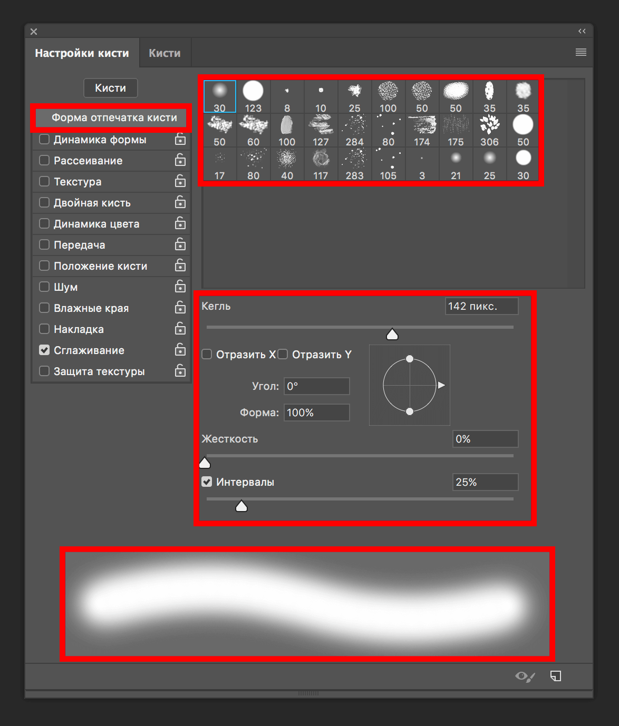Click the Кисти button
The height and width of the screenshot is (726, 619).
click(x=110, y=88)
